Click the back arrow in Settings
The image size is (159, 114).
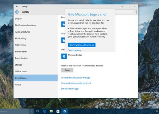[17, 6]
